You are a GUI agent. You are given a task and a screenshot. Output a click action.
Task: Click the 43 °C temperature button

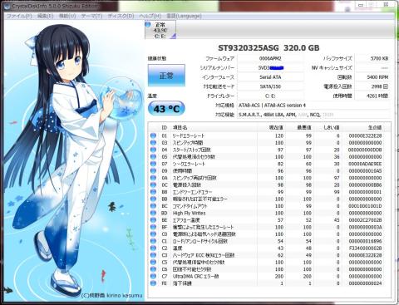tap(166, 109)
